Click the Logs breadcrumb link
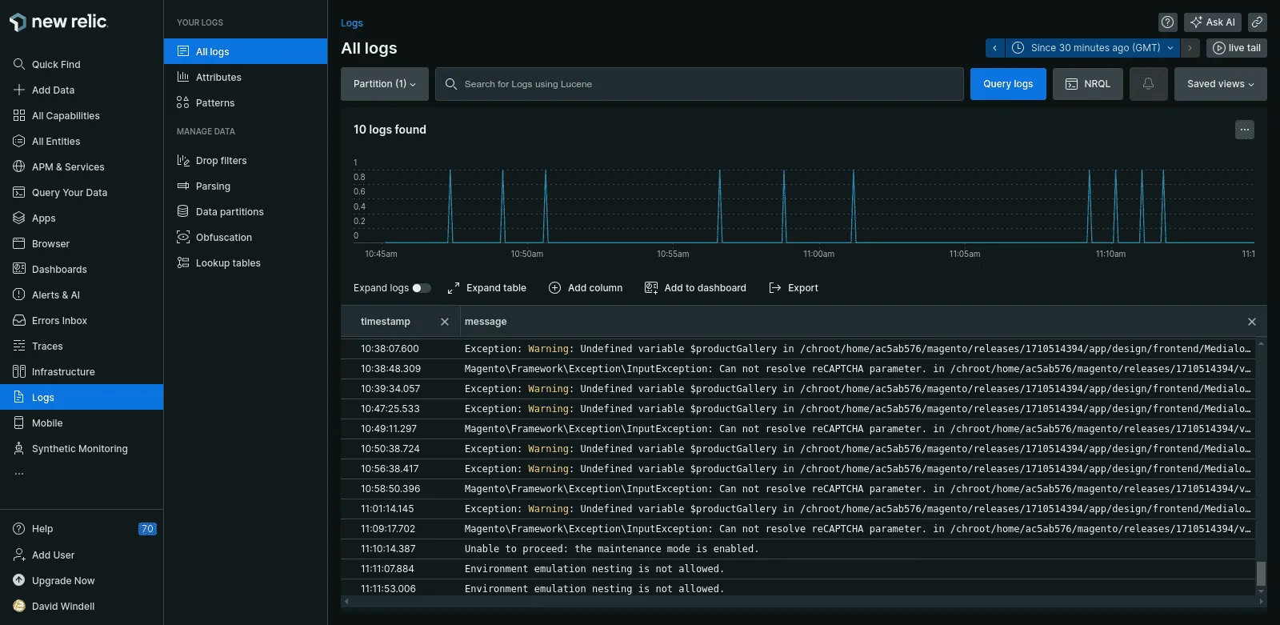The image size is (1280, 625). tap(352, 23)
